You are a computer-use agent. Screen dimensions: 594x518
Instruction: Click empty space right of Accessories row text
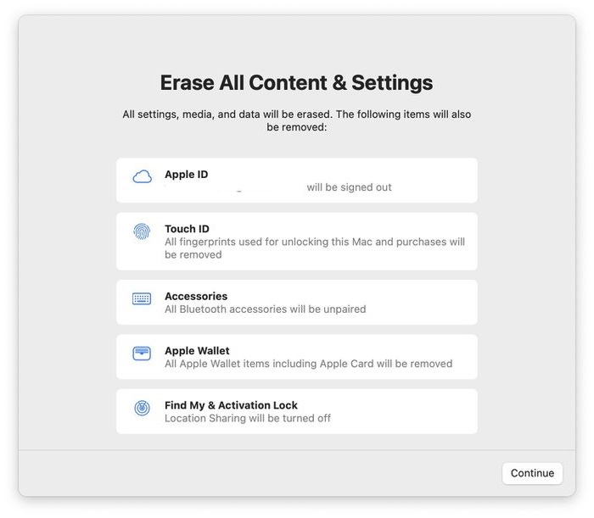(x=424, y=303)
